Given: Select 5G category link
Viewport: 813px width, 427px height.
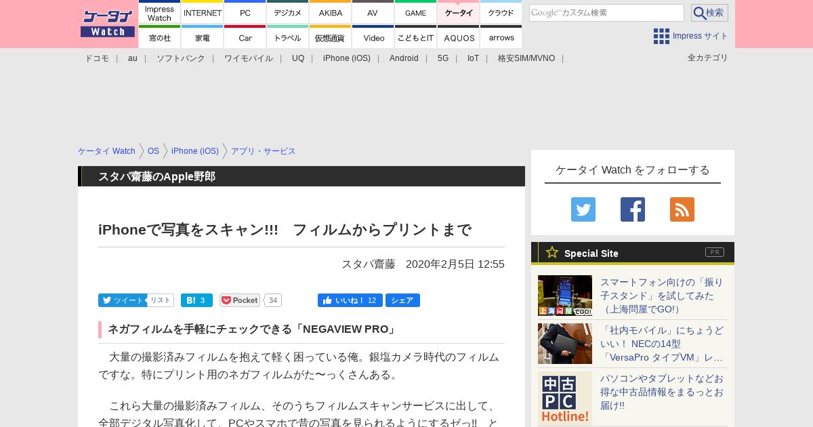Looking at the screenshot, I should 443,58.
